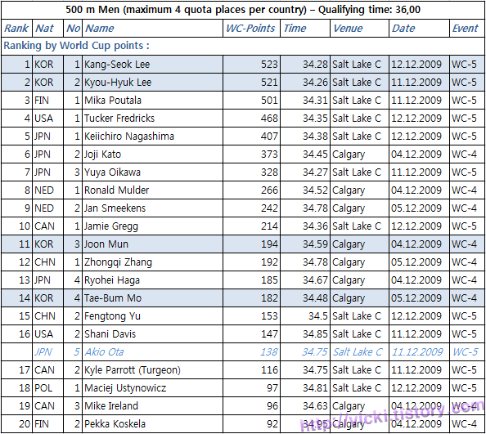This screenshot has height=434, width=486.
Task: Select the WC-Points value 116
Action: pyautogui.click(x=269, y=369)
